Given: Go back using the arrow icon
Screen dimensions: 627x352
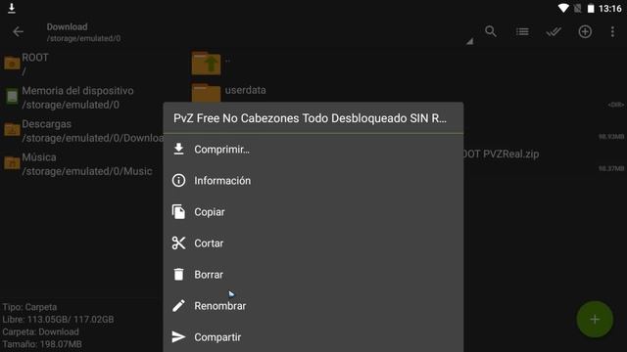Looking at the screenshot, I should tap(18, 32).
